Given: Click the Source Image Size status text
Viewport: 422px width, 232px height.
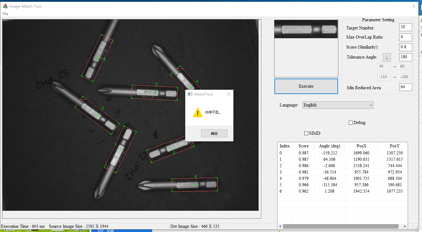Looking at the screenshot, I should [78, 227].
